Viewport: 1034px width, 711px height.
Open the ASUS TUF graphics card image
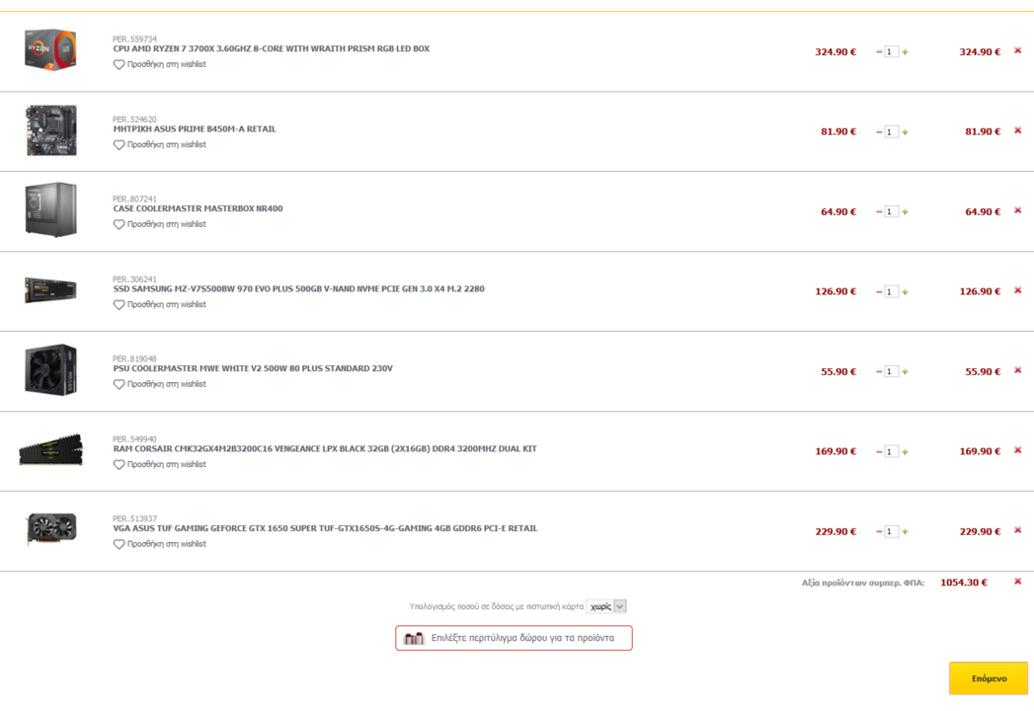tap(50, 529)
